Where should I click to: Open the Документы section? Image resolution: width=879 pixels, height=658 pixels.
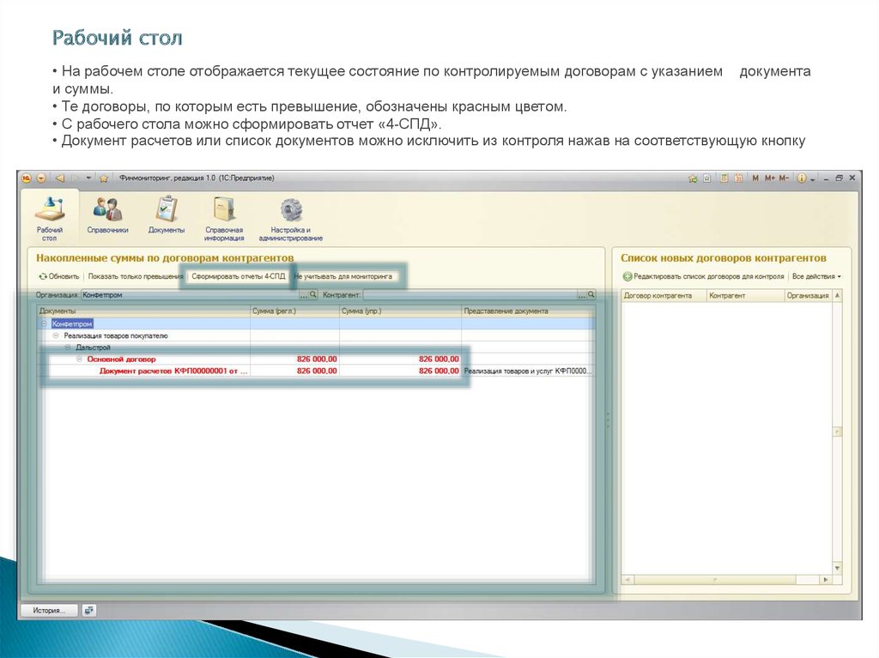[x=166, y=216]
